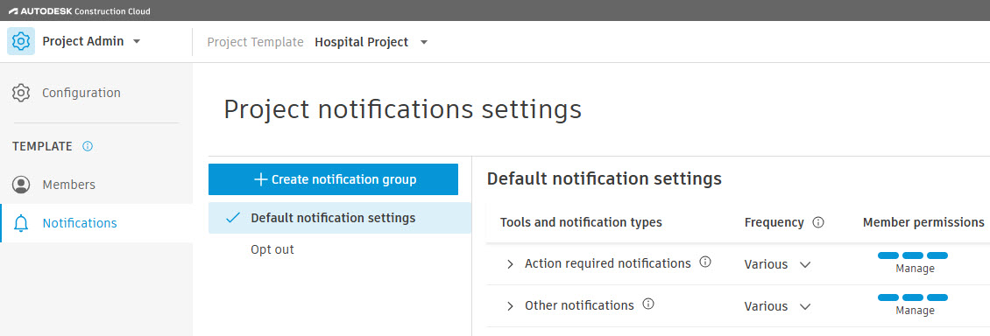990x336 pixels.
Task: Click Create notification group button
Action: coord(334,179)
